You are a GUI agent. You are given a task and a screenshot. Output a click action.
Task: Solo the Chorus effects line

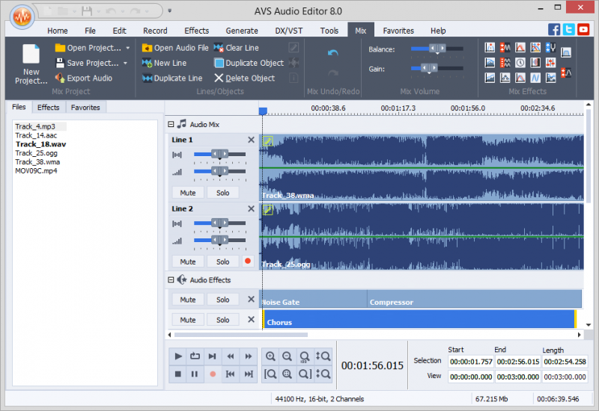click(x=222, y=320)
